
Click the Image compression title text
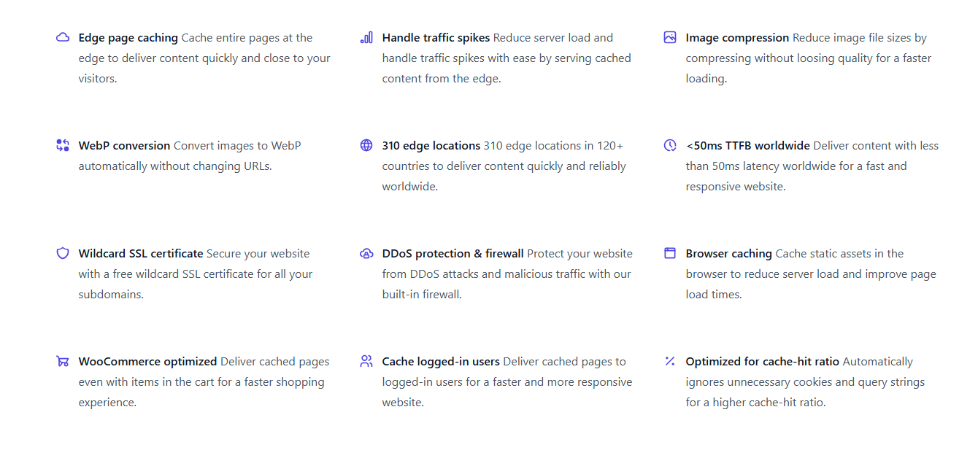[738, 38]
